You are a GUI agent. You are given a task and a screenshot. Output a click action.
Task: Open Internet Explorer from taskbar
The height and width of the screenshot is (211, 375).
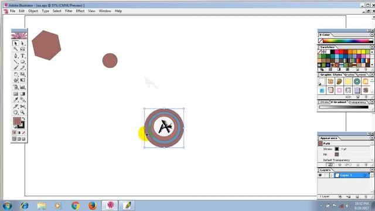click(x=25, y=206)
